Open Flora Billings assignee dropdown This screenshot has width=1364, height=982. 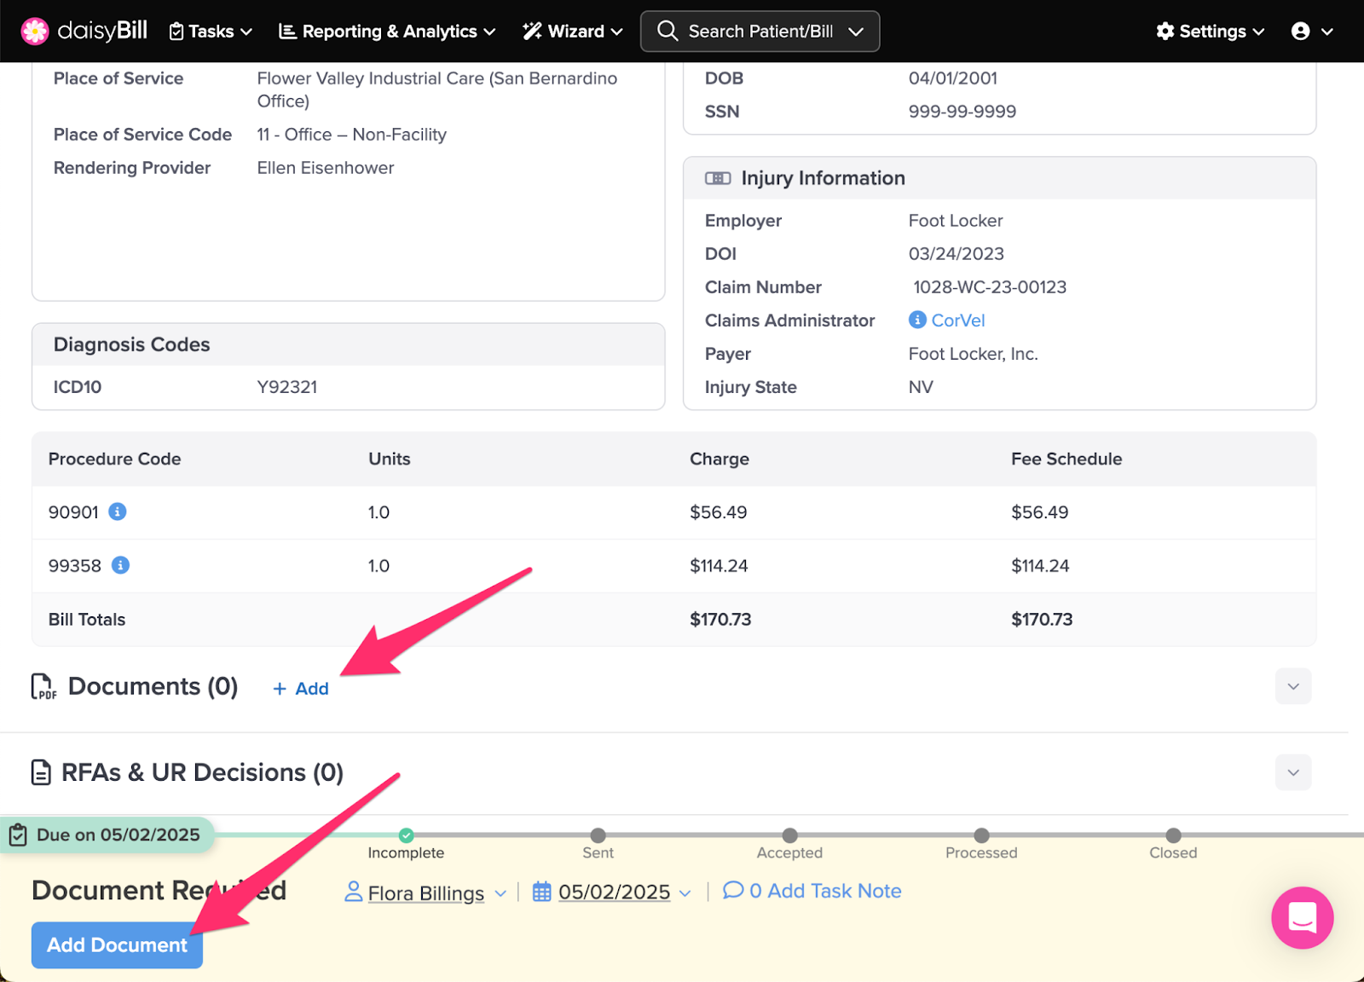point(425,892)
